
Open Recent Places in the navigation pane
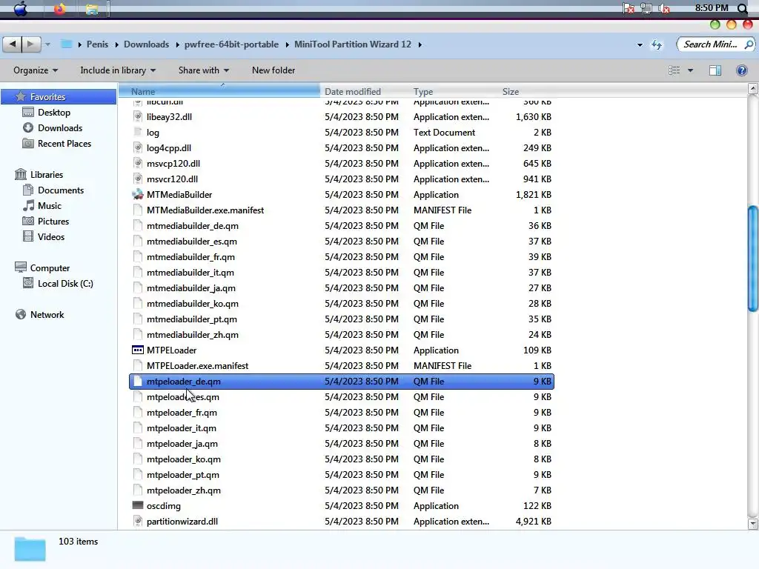click(x=64, y=143)
